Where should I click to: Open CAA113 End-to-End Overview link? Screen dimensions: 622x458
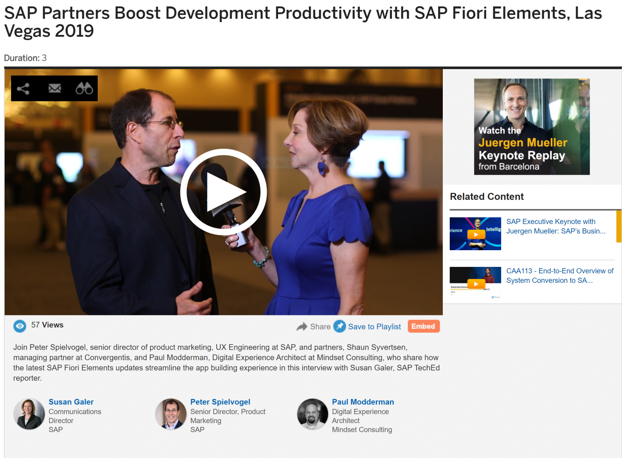(x=560, y=275)
